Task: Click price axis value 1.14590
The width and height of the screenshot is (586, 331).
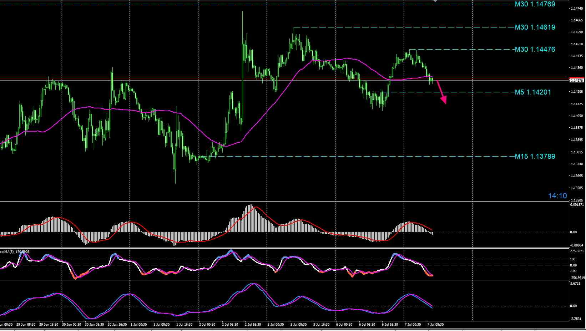Action: point(577,32)
